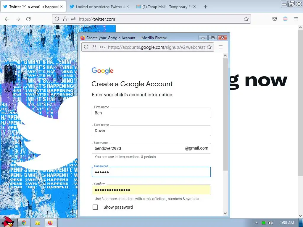The width and height of the screenshot is (303, 227).
Task: Click the Google logo in the signup form
Action: click(x=102, y=71)
